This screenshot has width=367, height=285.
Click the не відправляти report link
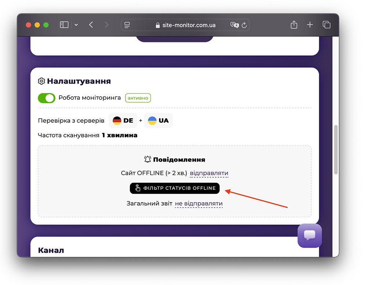coord(199,204)
